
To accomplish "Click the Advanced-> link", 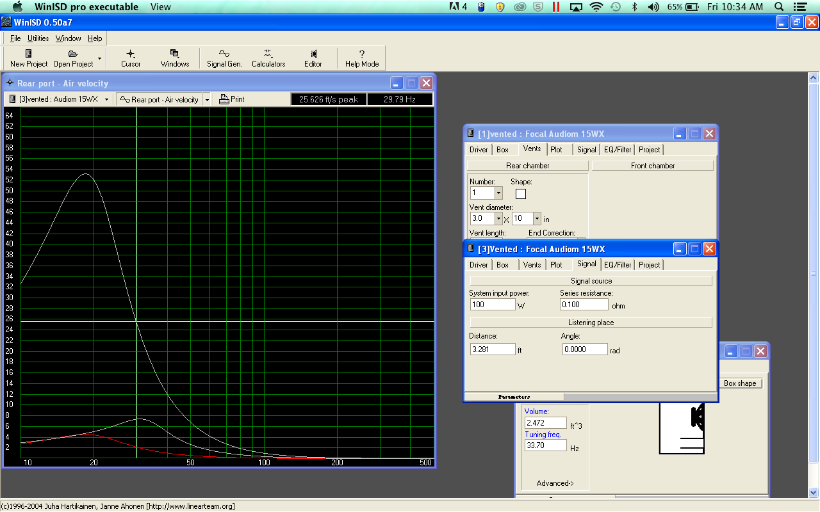I will [x=555, y=483].
